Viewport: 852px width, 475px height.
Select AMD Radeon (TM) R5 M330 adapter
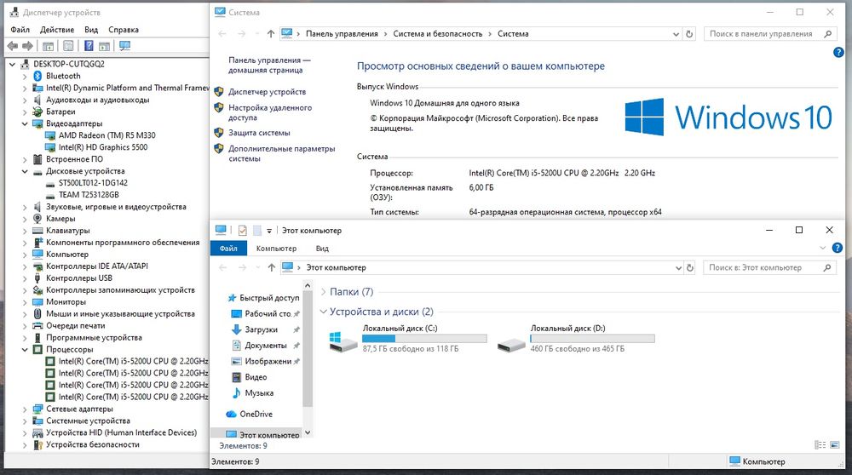(107, 135)
